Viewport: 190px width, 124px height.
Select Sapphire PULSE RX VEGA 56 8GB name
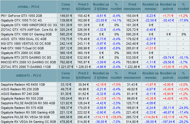point(25,117)
